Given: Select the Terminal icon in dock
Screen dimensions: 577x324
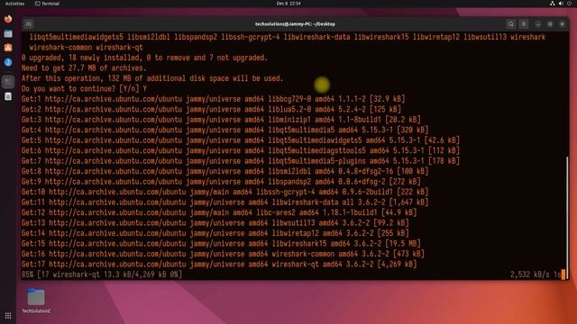Looking at the screenshot, I should [8, 82].
